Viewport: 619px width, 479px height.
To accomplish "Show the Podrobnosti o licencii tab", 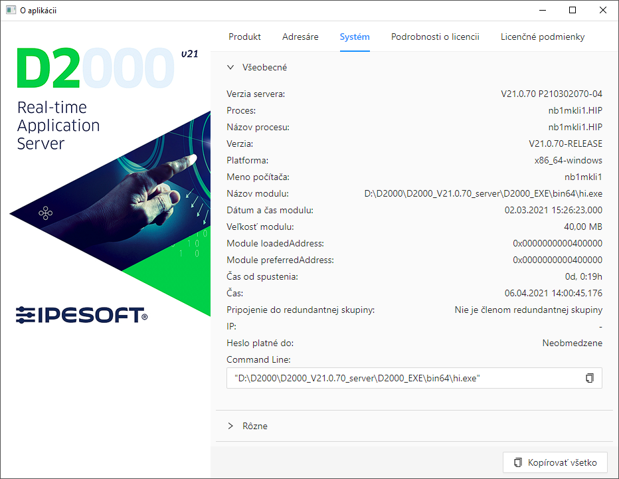I will [435, 37].
